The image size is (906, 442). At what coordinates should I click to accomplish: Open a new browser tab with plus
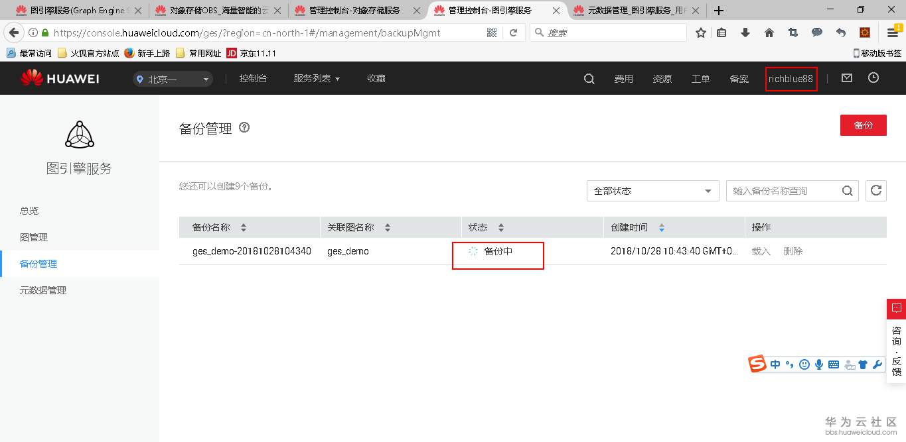coord(719,11)
